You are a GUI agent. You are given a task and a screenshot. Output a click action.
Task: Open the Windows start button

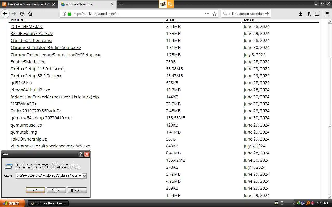(x=13, y=203)
